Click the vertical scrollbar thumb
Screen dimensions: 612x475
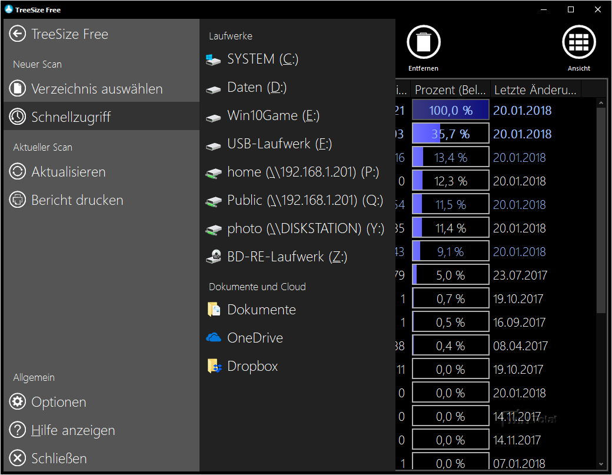601,210
